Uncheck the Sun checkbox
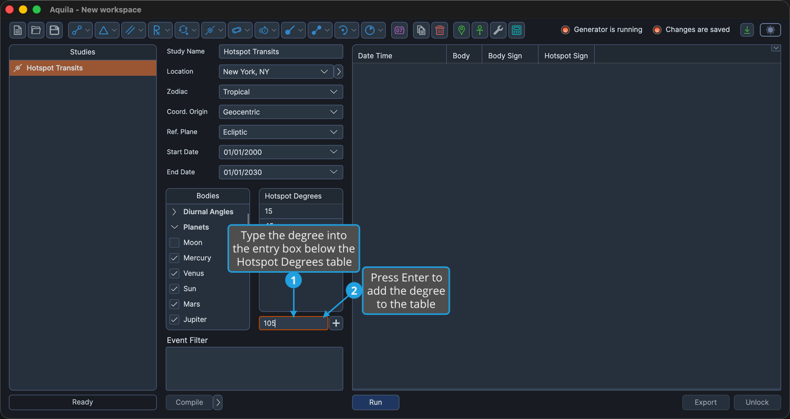This screenshot has width=790, height=419. [x=175, y=289]
